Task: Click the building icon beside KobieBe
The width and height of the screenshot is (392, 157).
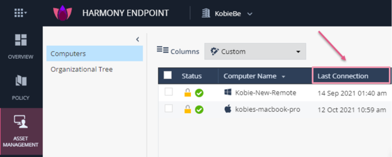Action: pyautogui.click(x=206, y=13)
